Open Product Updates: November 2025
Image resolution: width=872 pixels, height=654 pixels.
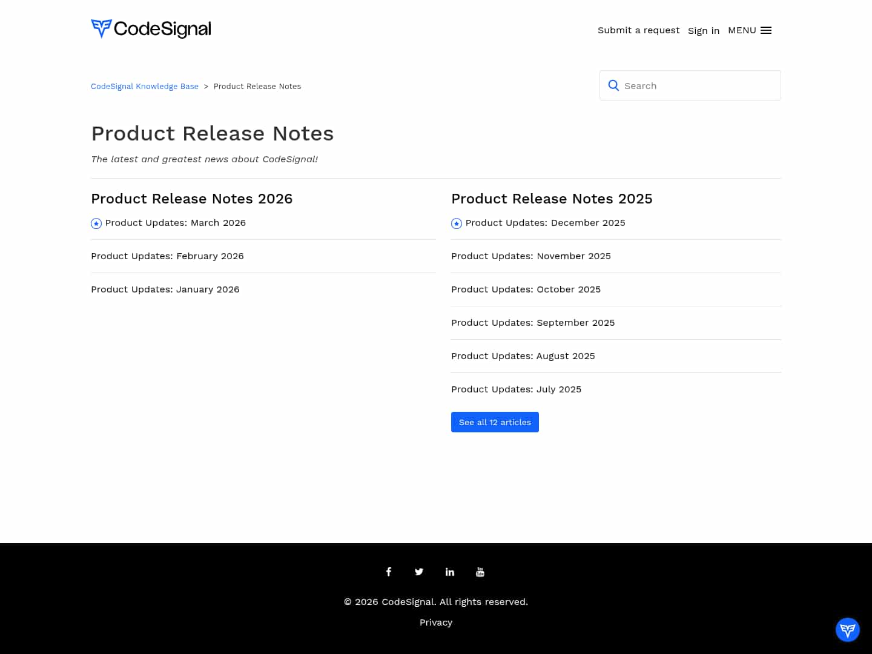click(x=531, y=256)
